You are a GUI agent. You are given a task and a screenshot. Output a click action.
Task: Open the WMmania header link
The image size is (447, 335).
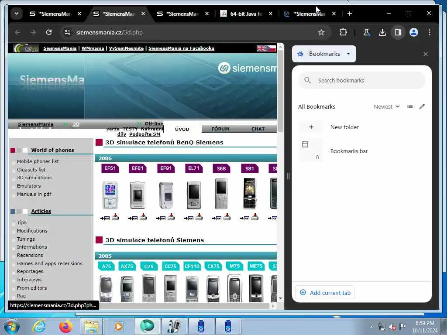tap(93, 48)
